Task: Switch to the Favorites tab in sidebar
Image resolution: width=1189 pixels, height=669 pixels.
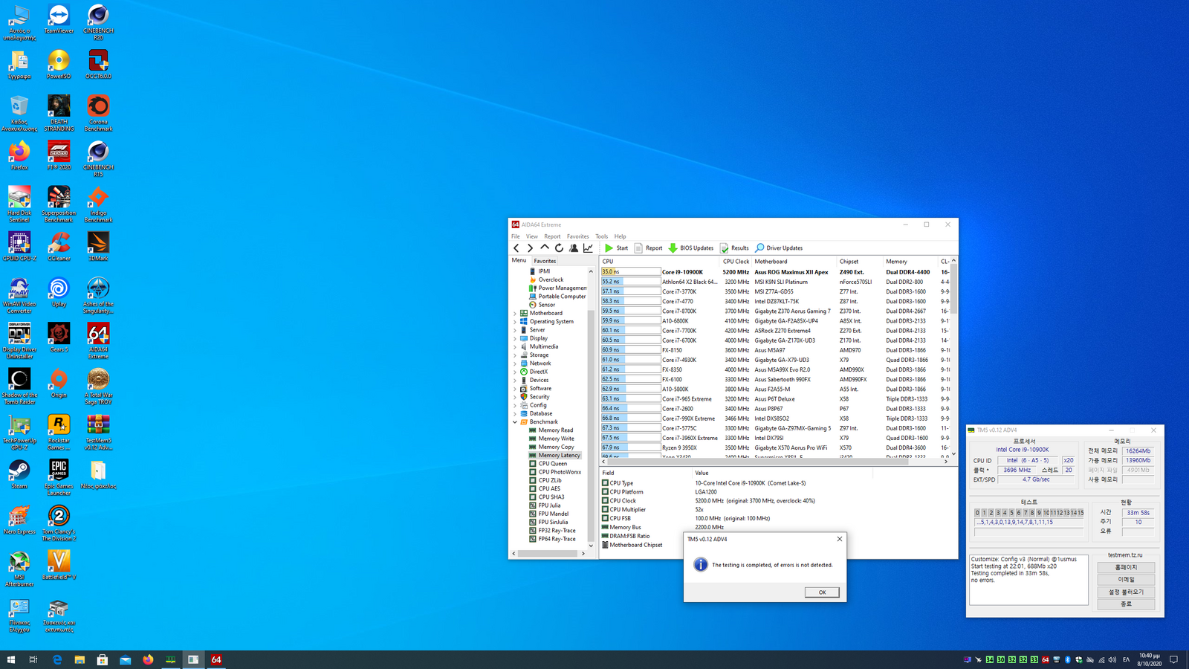Action: 545,261
